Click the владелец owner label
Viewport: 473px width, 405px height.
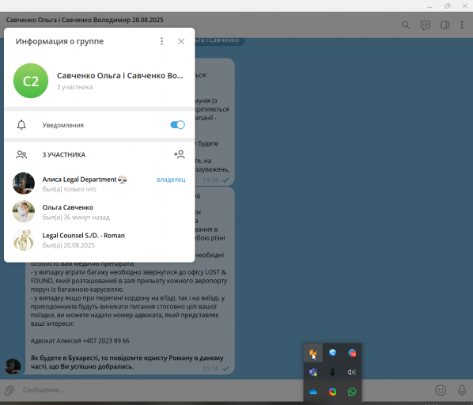click(x=171, y=180)
